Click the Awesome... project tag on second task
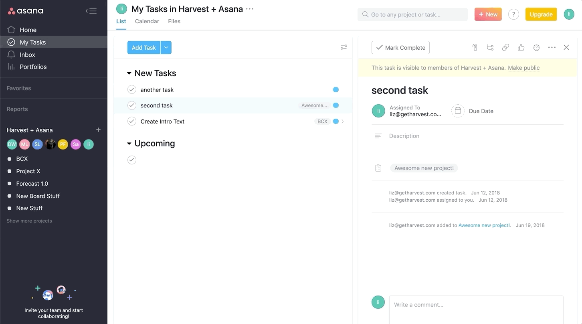The image size is (582, 324). 314,105
